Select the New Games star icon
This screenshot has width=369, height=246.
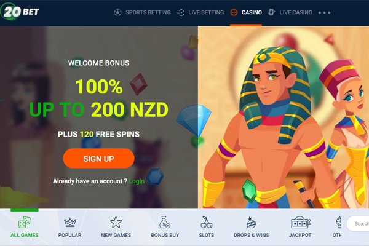click(116, 222)
